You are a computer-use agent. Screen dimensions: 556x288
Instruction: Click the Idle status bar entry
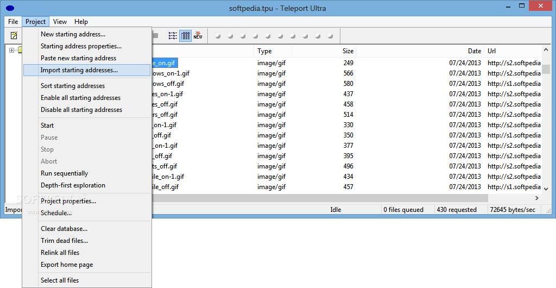336,210
